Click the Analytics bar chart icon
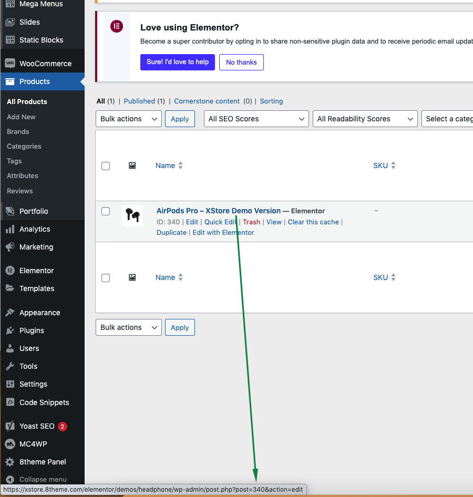 pyautogui.click(x=10, y=229)
